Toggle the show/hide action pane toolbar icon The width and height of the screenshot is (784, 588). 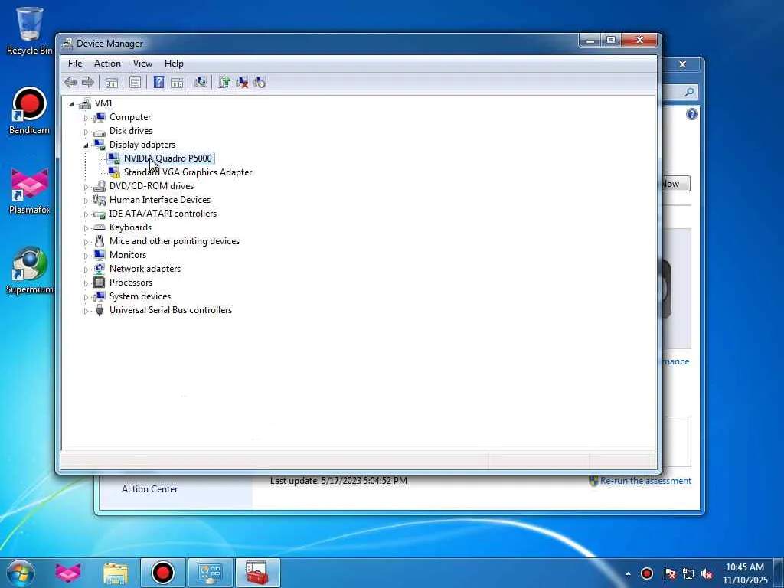click(x=177, y=83)
